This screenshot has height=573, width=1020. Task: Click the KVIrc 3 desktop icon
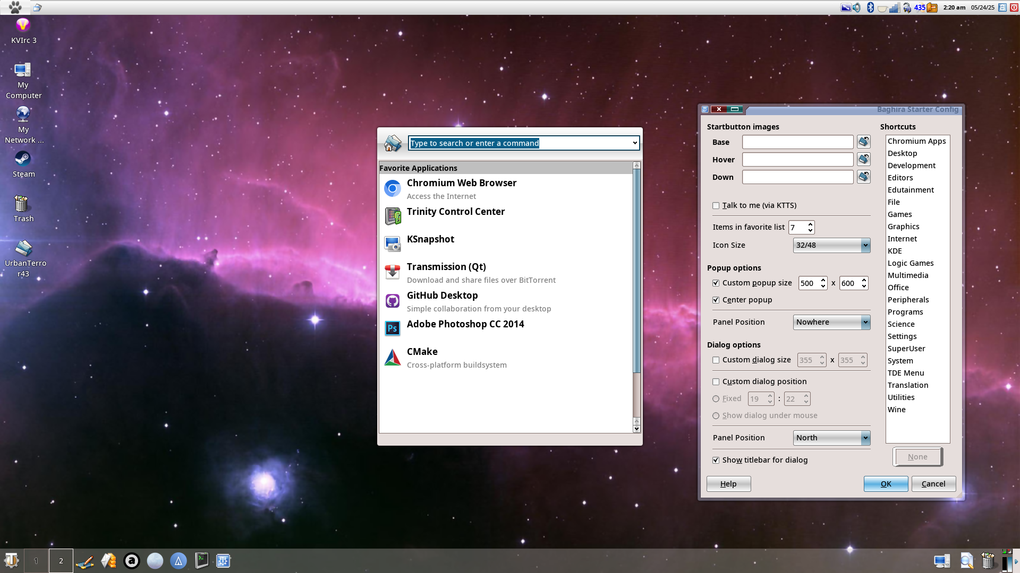pos(23,25)
